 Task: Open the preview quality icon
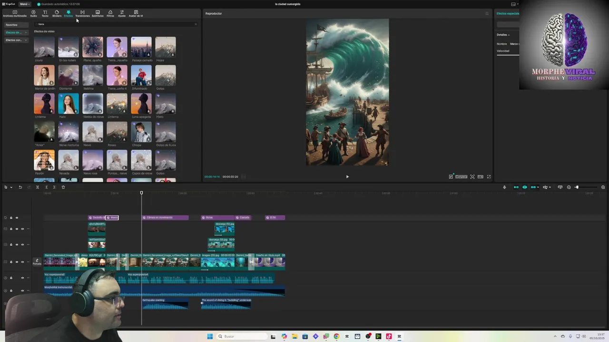point(451,177)
